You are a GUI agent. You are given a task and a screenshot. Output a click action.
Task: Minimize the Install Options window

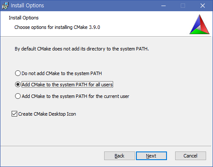click(x=164, y=6)
